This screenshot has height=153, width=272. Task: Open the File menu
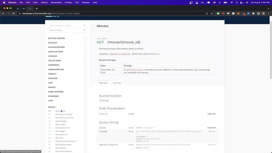(x=21, y=3)
